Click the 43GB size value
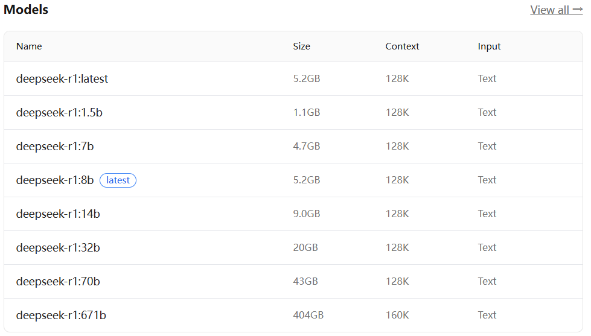This screenshot has height=336, width=591. click(305, 281)
